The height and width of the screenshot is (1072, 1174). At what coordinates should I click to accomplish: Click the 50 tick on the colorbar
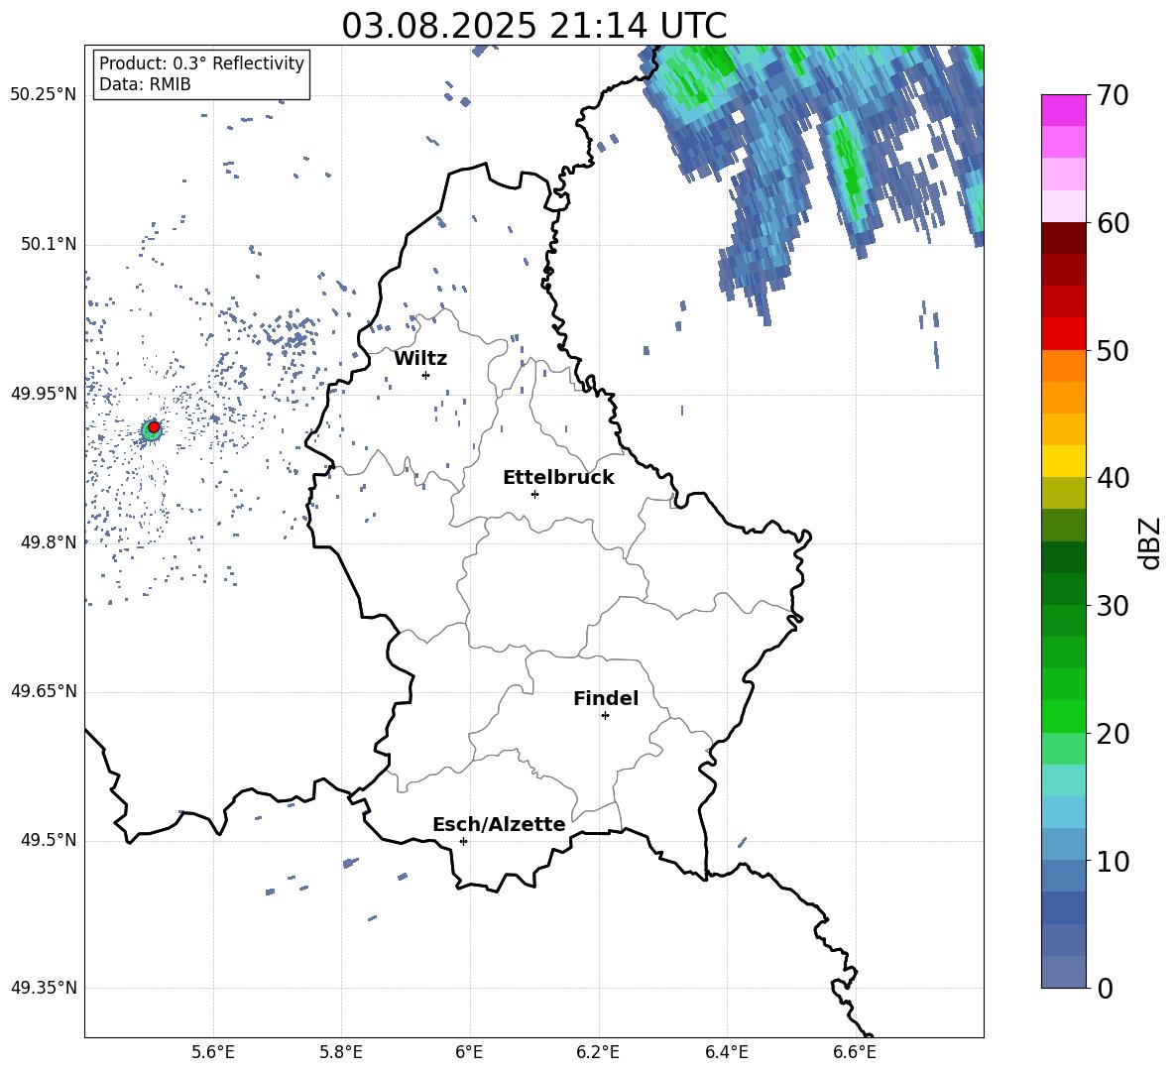[x=1113, y=351]
